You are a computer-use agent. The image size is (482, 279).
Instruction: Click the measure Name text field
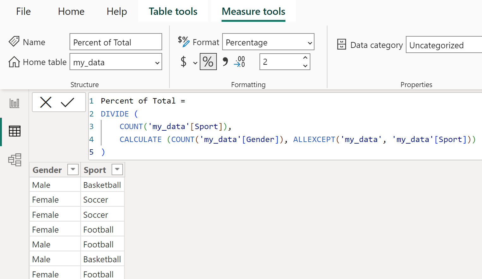coord(116,42)
